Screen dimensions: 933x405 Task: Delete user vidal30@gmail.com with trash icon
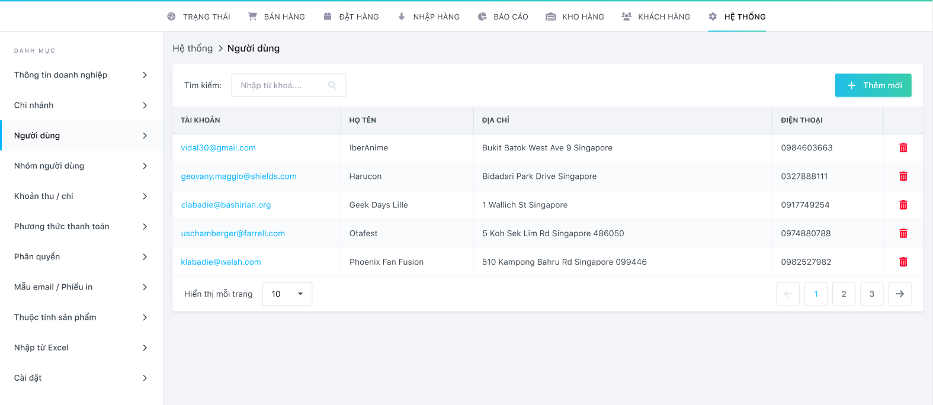pos(903,148)
